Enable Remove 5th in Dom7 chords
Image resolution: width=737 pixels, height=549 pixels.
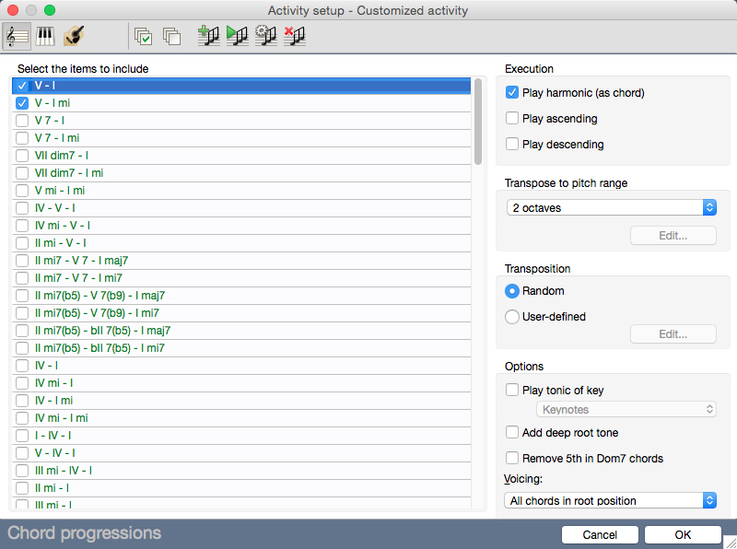[x=512, y=458]
